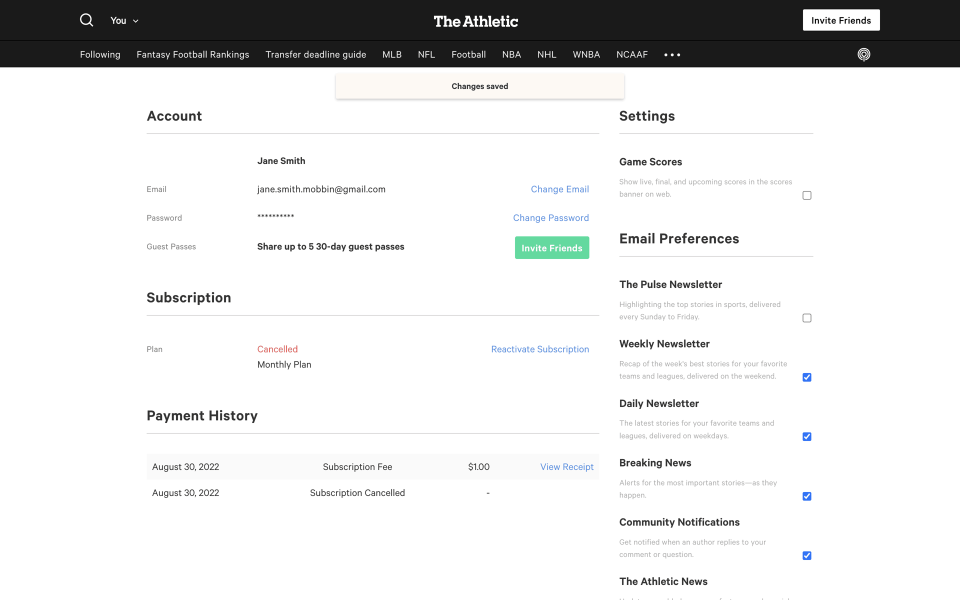
Task: Open the Following tab
Action: click(100, 54)
